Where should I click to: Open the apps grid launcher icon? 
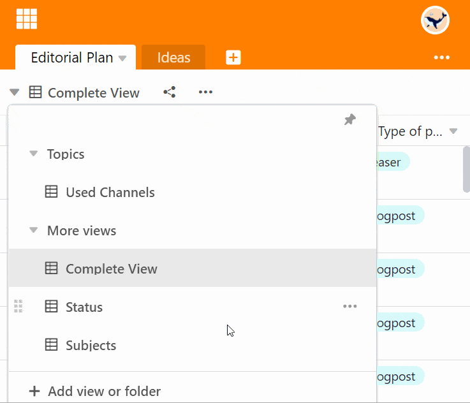[27, 19]
